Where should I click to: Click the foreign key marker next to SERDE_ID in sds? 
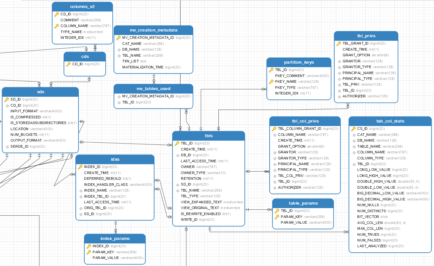pos(8,146)
